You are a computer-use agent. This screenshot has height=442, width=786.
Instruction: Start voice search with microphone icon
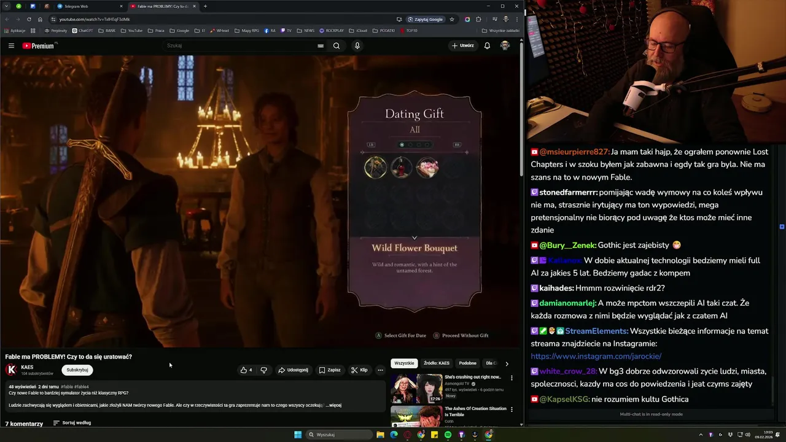[357, 45]
